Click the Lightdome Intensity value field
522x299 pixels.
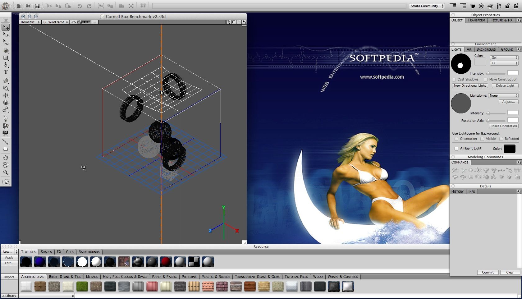click(513, 113)
